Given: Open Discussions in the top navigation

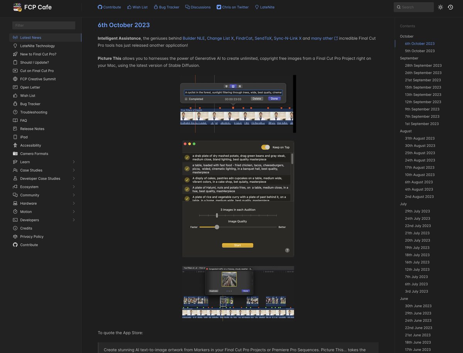Looking at the screenshot, I should [198, 7].
